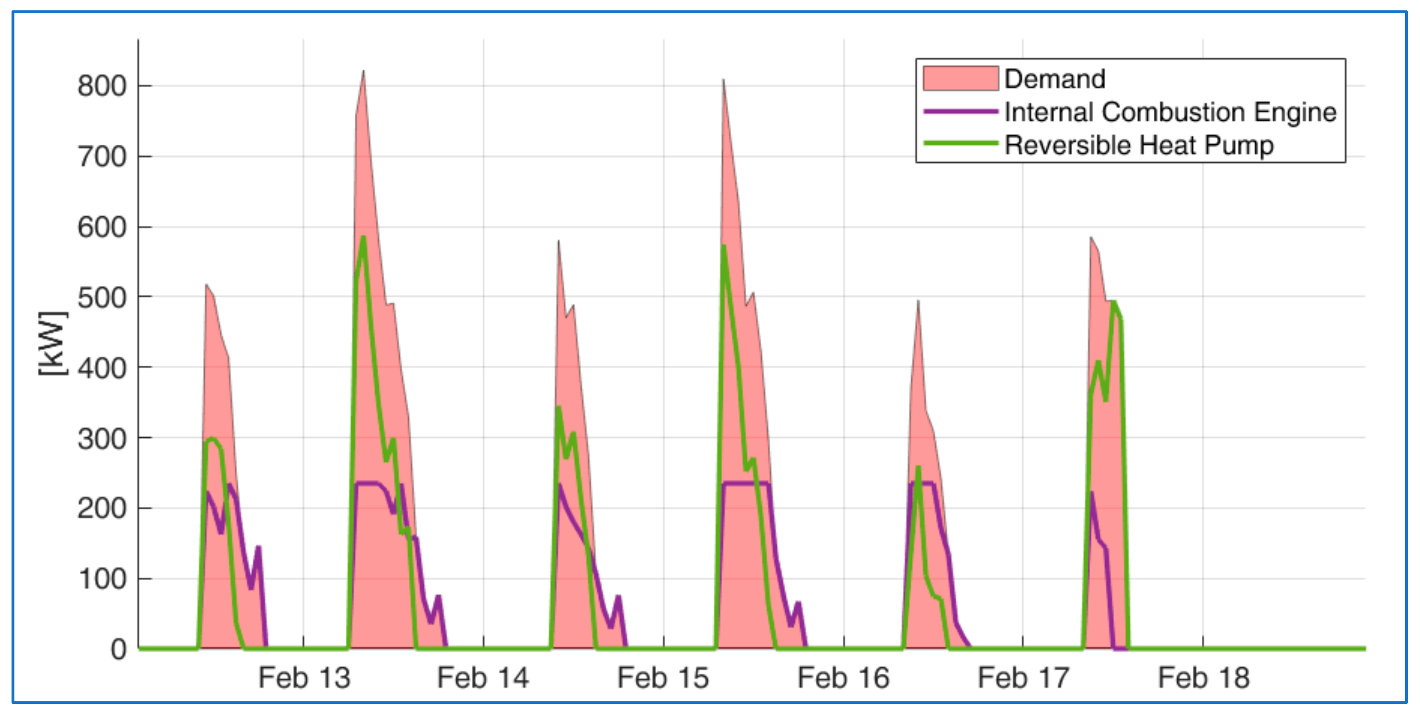Click the 800 y-axis tick label
Viewport: 1420px width, 714px height.
coord(102,86)
